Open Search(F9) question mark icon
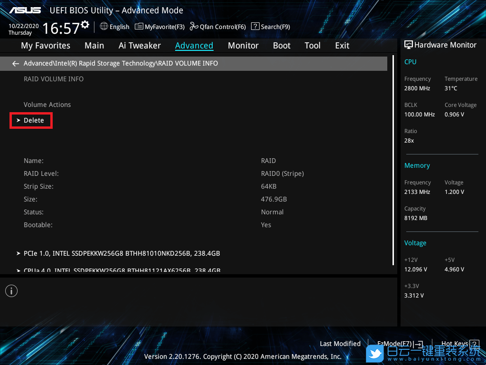Viewport: 486px width, 365px height. 255,27
